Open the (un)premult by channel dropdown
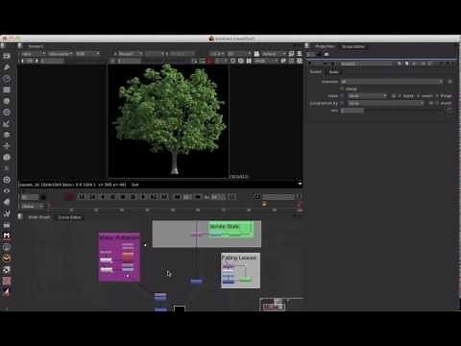The image size is (461, 346). click(386, 103)
